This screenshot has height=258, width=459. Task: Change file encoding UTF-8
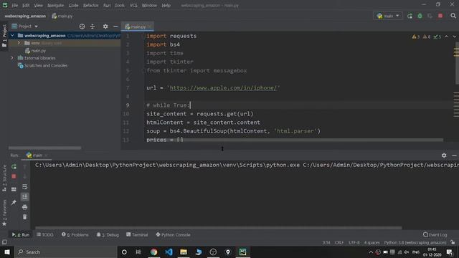pyautogui.click(x=354, y=242)
